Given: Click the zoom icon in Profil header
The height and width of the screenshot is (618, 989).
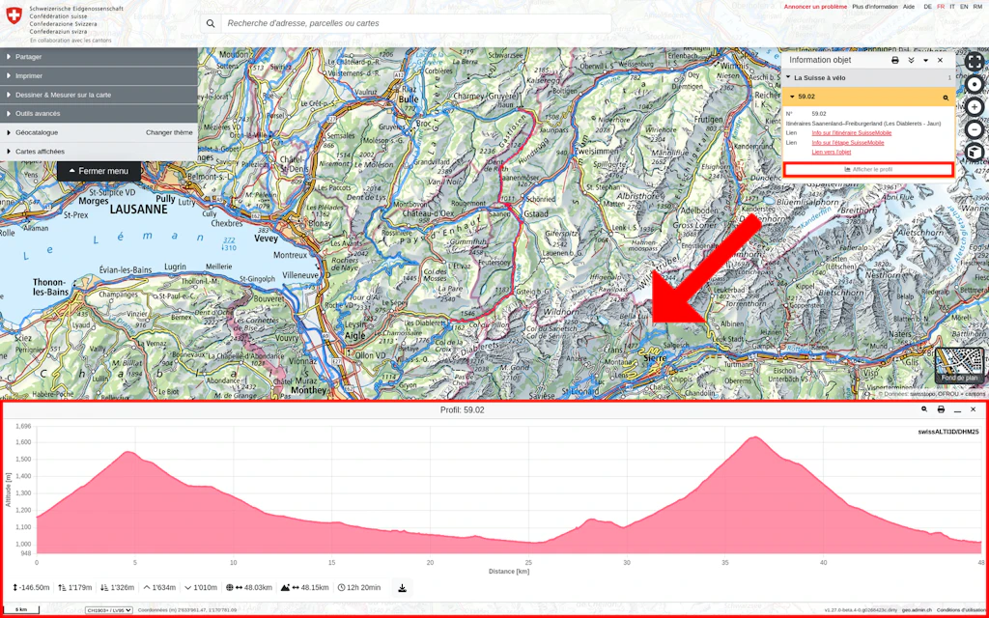Looking at the screenshot, I should pos(924,409).
